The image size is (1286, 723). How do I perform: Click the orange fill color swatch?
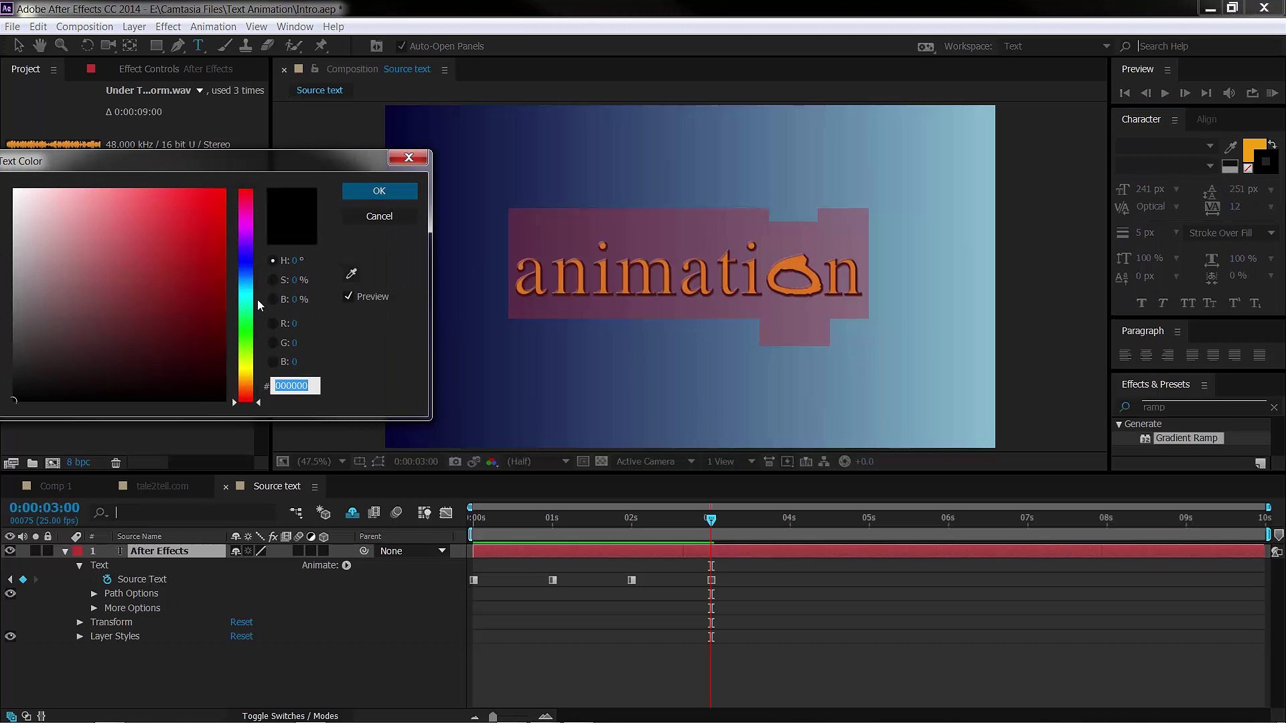click(1253, 150)
